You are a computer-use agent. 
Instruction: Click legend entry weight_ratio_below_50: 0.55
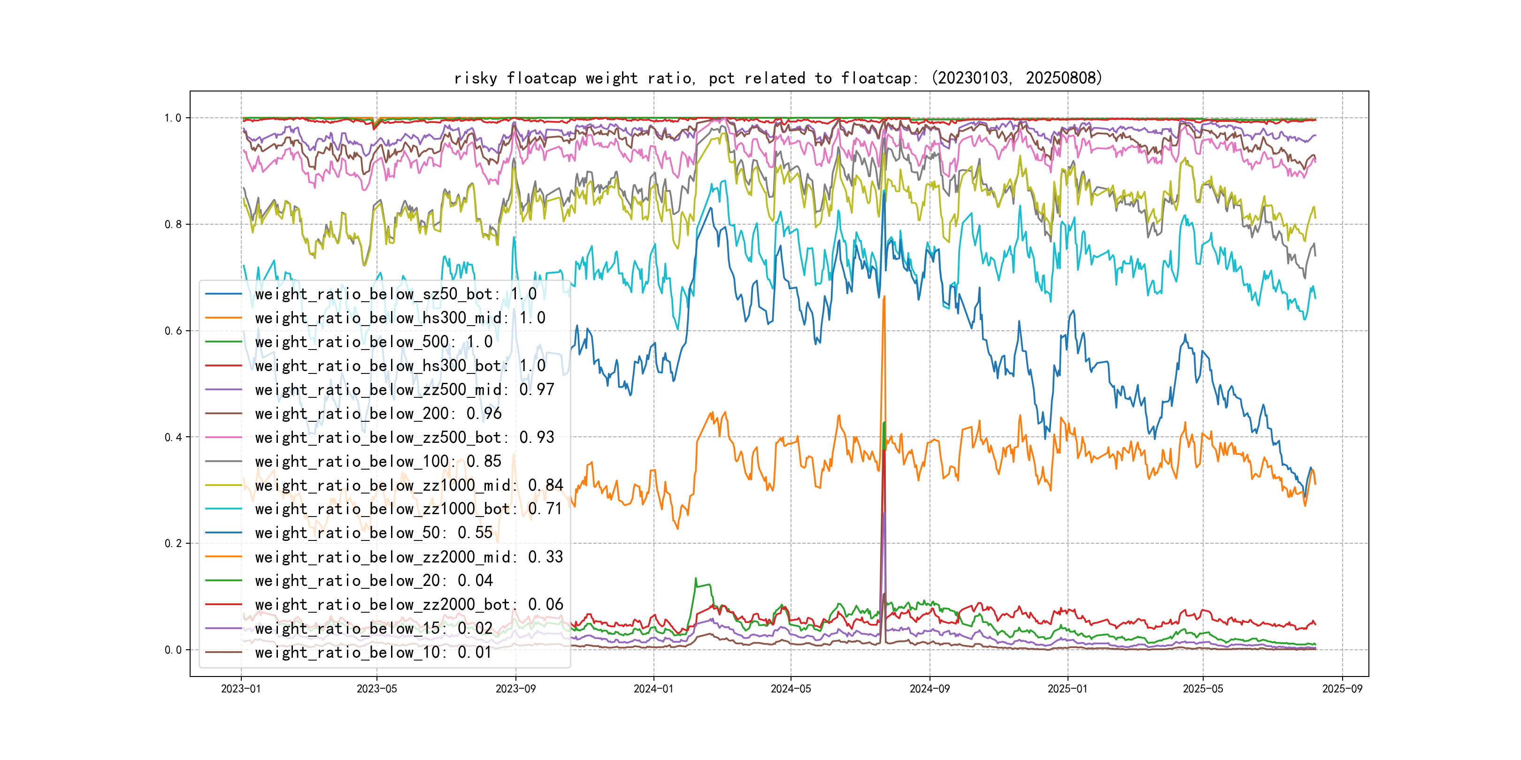pyautogui.click(x=373, y=533)
